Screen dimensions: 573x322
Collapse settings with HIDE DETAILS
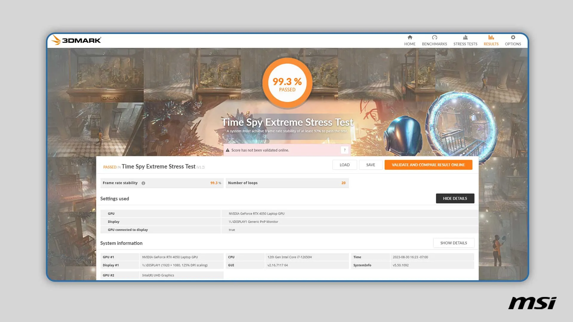(x=455, y=199)
